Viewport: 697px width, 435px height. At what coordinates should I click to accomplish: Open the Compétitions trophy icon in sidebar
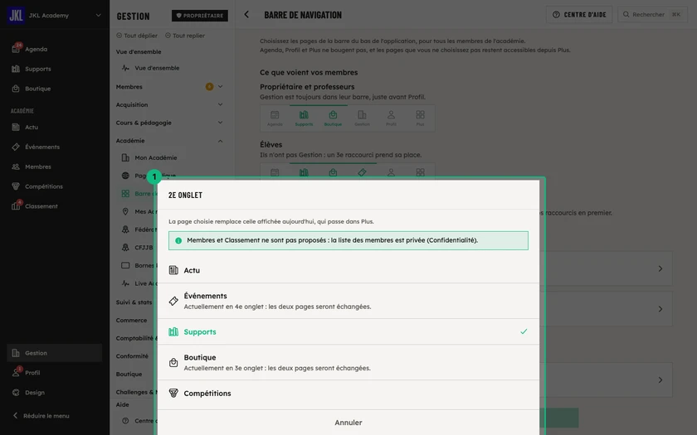coord(16,186)
